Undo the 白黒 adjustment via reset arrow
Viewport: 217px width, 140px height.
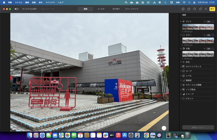click(x=205, y=49)
